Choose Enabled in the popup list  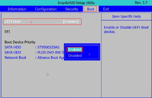click(x=75, y=50)
